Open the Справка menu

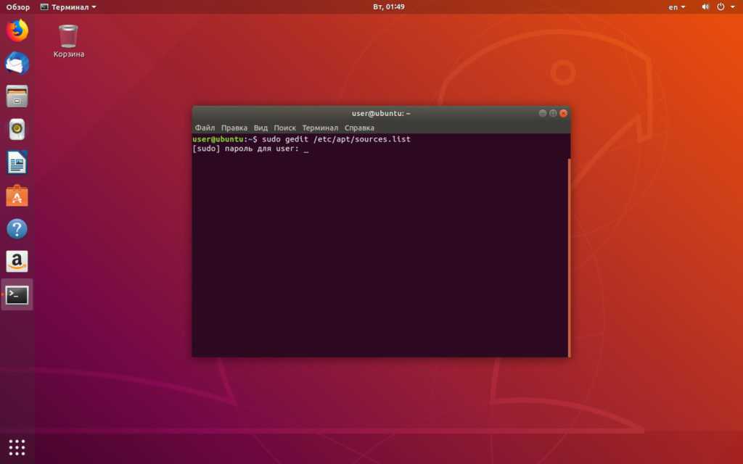[x=359, y=128]
